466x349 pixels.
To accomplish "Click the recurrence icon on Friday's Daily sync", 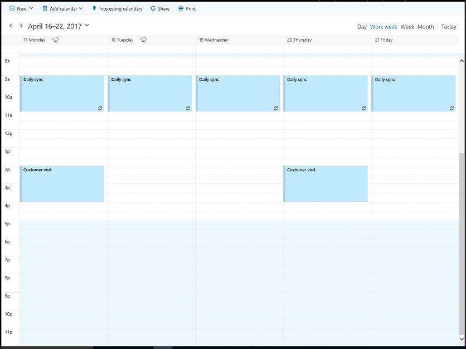I will click(x=451, y=108).
